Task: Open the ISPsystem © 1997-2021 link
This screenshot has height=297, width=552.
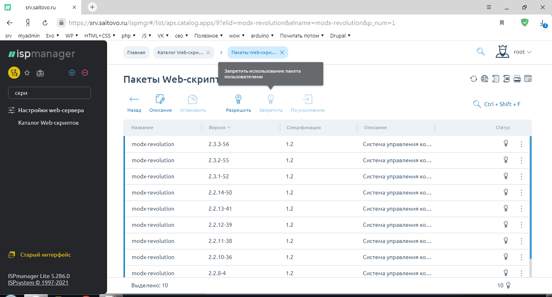Action: [38, 282]
